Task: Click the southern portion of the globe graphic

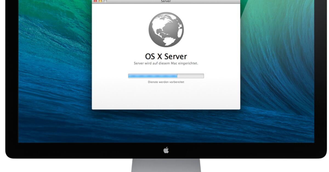Action: 166,40
